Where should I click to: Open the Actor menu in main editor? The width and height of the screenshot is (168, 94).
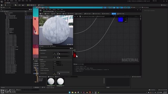(x=27, y=1)
